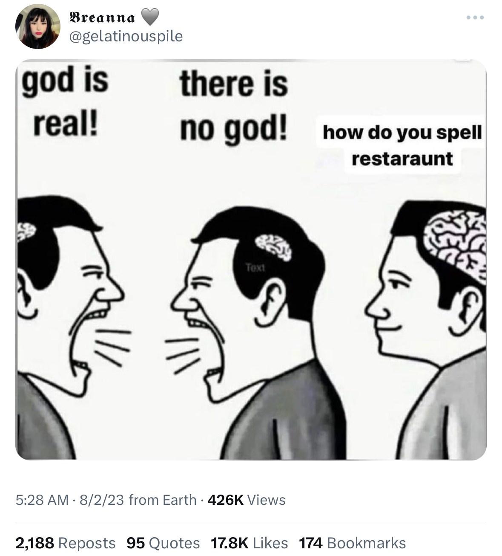502x556 pixels.
Task: Select the 'from Earth' location label
Action: [x=162, y=499]
